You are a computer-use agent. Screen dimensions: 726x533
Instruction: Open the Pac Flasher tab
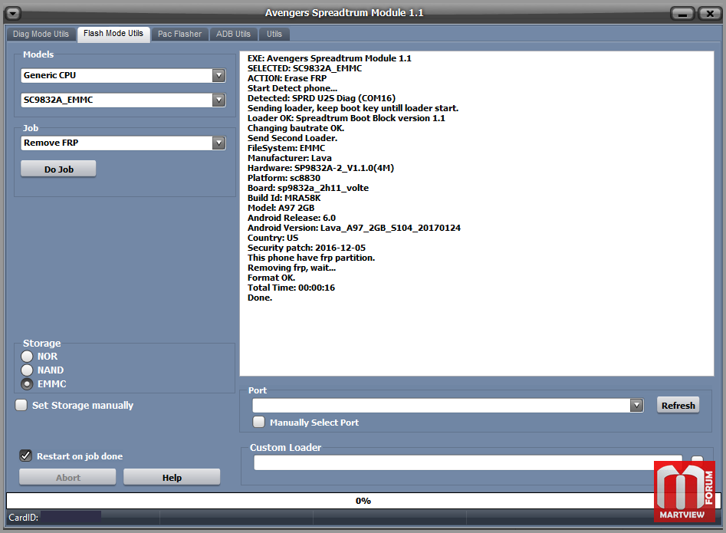[179, 34]
